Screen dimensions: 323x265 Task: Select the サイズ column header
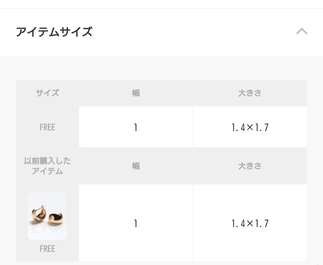click(x=47, y=93)
